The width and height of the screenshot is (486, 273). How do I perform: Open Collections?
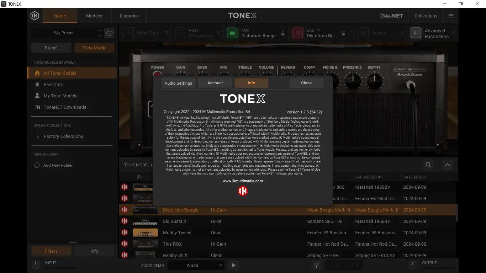pyautogui.click(x=426, y=16)
